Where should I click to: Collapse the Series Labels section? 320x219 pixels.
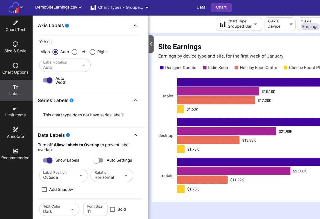click(135, 100)
